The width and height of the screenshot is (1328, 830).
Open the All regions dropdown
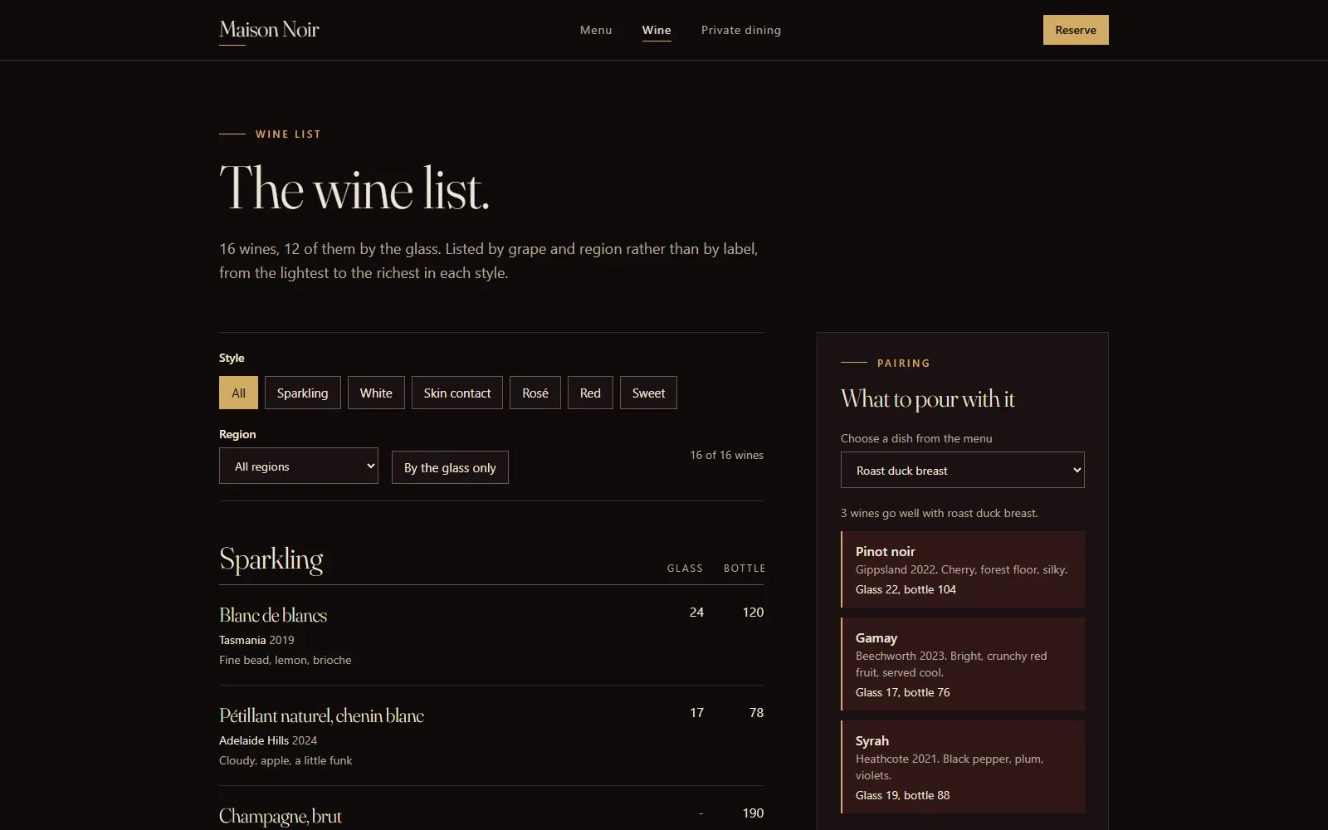click(x=299, y=466)
